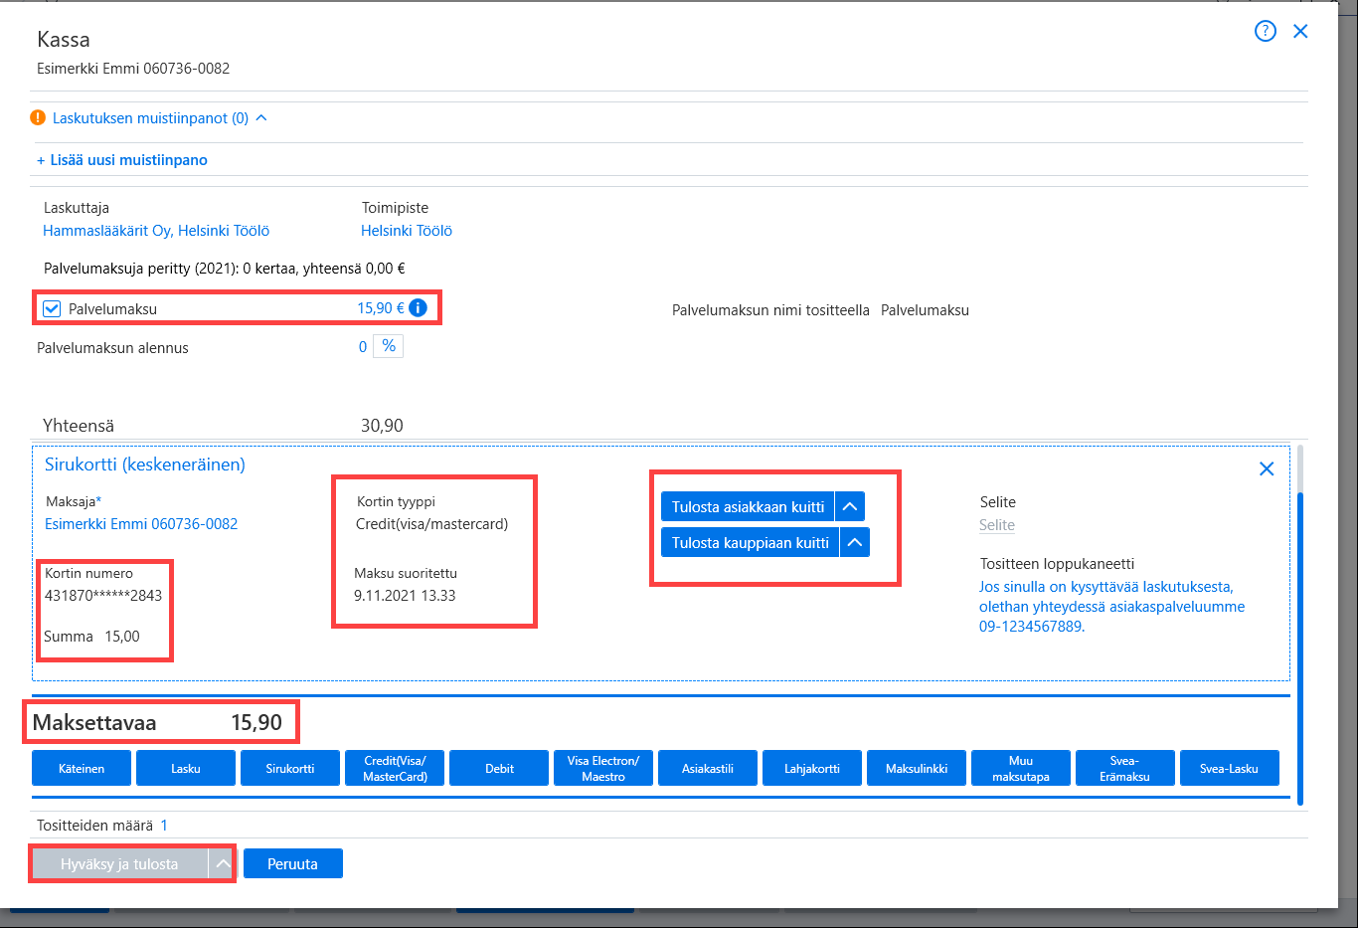Select Credit(Visa/MasterCard) payment method
Viewport: 1358px width, 928px height.
395,768
